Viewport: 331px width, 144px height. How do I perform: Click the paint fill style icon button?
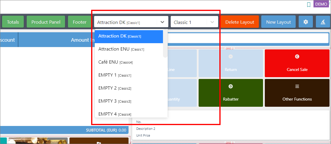click(x=323, y=22)
